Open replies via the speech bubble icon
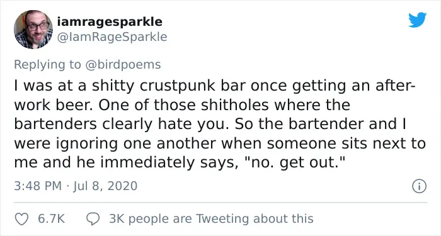The image size is (441, 236). tap(93, 219)
